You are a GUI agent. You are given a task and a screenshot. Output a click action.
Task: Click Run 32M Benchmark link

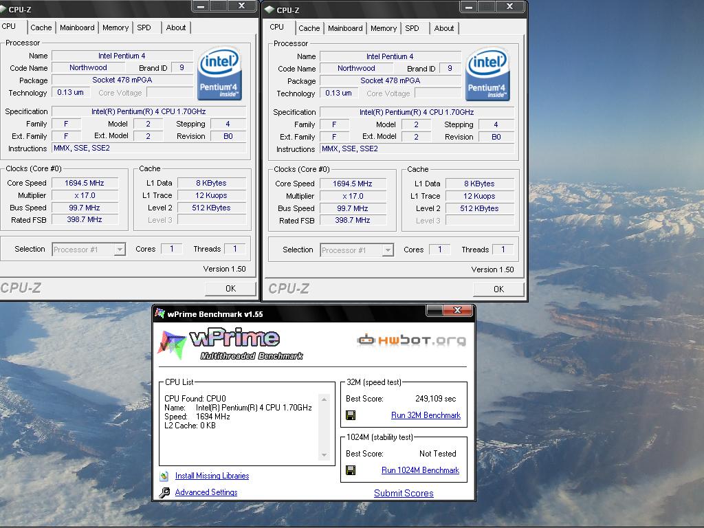point(426,415)
